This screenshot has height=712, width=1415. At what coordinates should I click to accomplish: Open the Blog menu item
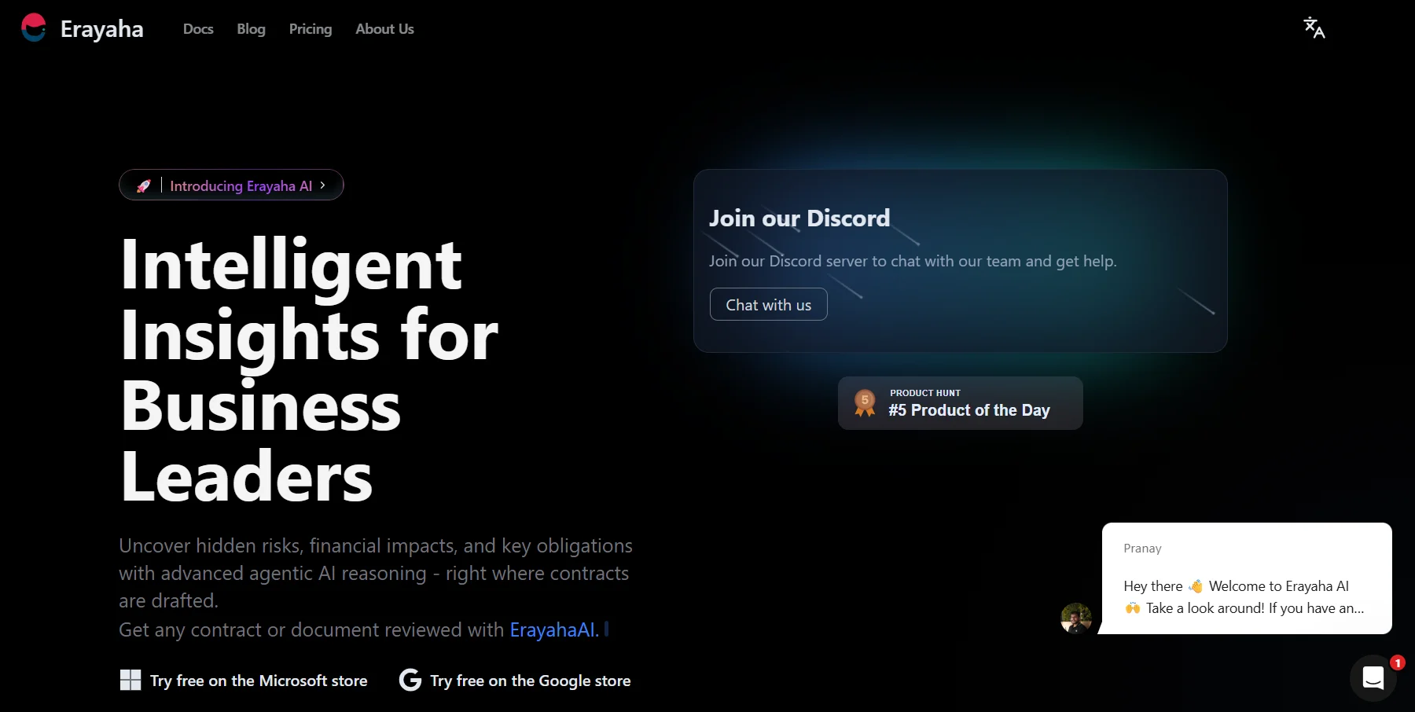point(251,29)
